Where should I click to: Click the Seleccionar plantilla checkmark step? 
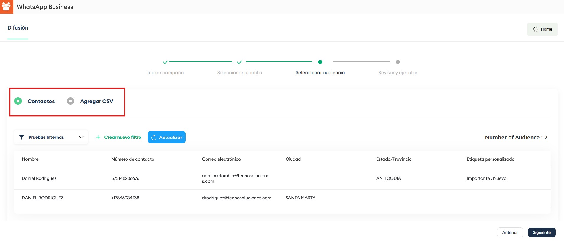(239, 62)
